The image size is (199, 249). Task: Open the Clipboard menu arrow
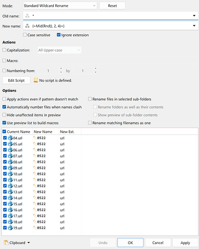(x=28, y=243)
